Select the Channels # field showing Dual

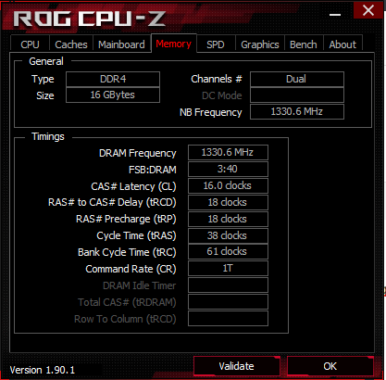pyautogui.click(x=297, y=79)
